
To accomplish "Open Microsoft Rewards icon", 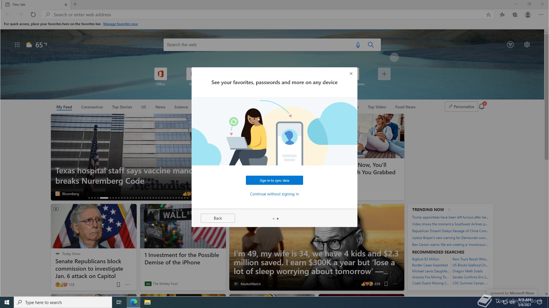I will (510, 44).
